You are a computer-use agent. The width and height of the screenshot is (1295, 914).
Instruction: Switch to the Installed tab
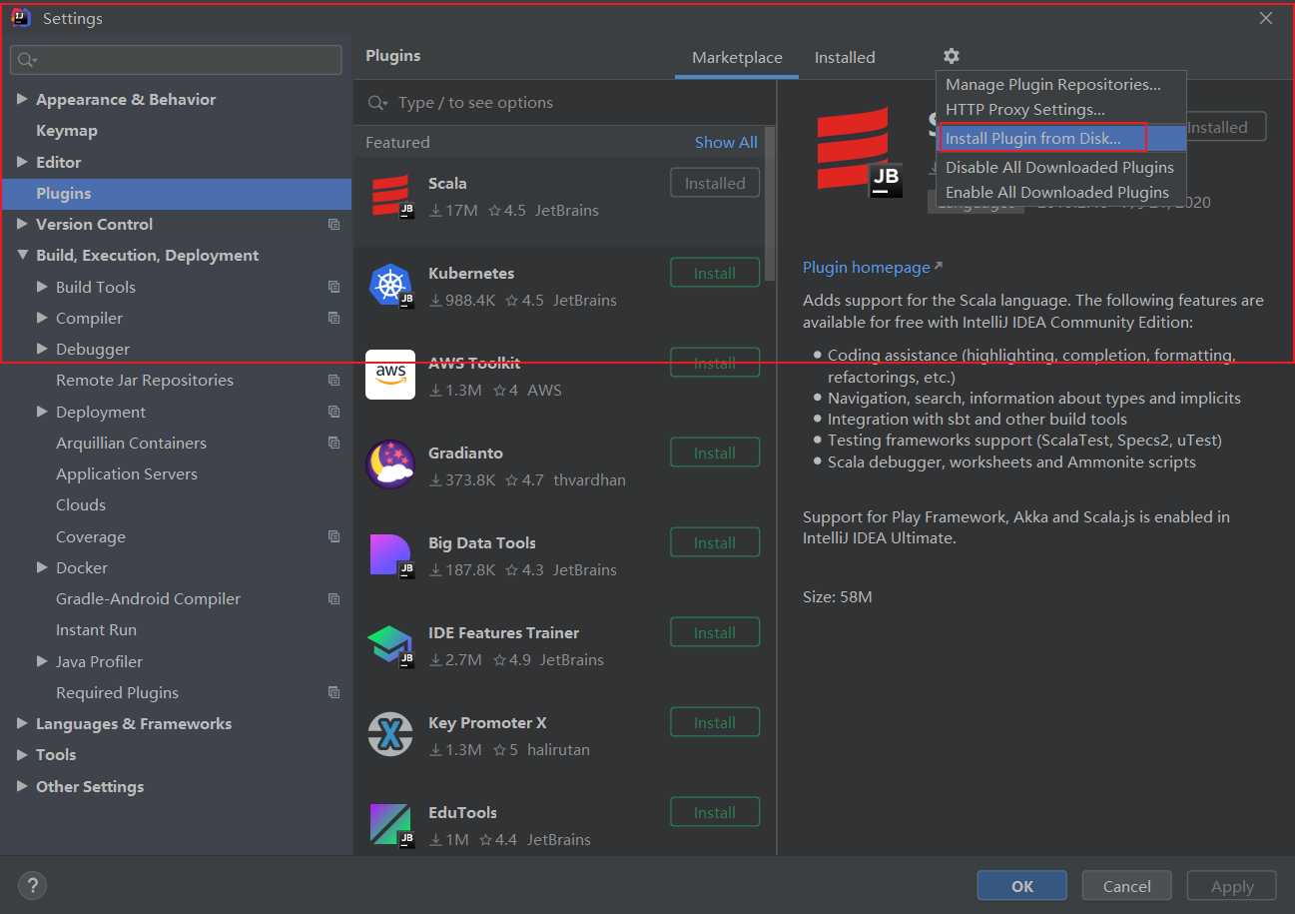pos(845,58)
